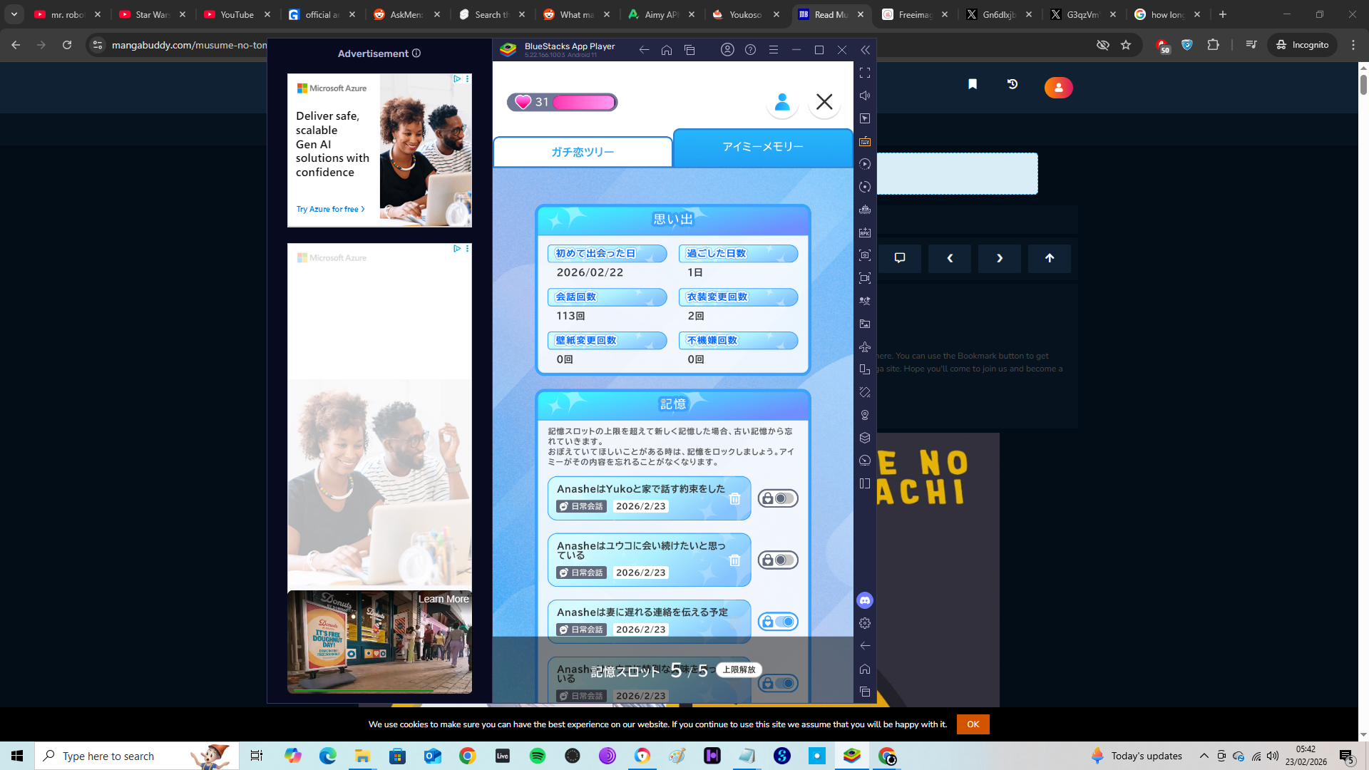
Task: Go to the next chapter arrow on MangaBuddy
Action: click(1000, 258)
